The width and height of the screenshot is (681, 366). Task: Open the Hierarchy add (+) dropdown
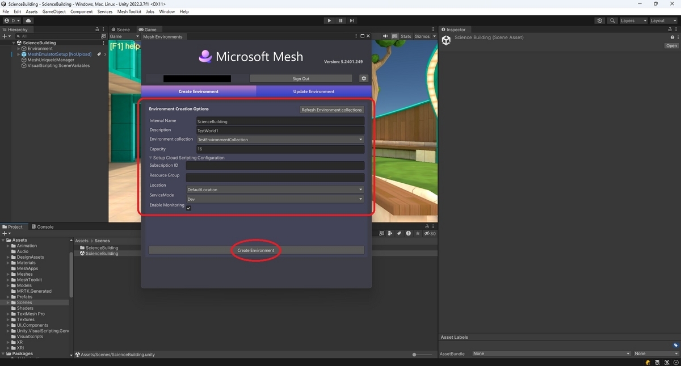pos(7,36)
